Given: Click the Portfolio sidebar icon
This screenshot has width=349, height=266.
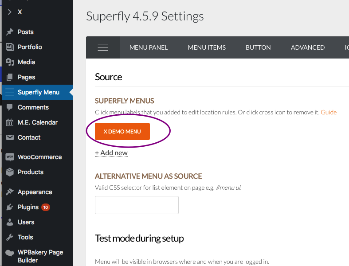Looking at the screenshot, I should point(10,47).
